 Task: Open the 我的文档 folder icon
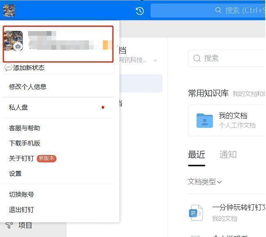pyautogui.click(x=205, y=120)
